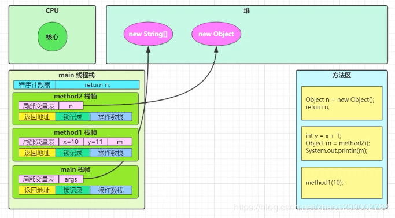The image size is (395, 218).
Task: Select the method2 栈帧 header
Action: [75, 96]
